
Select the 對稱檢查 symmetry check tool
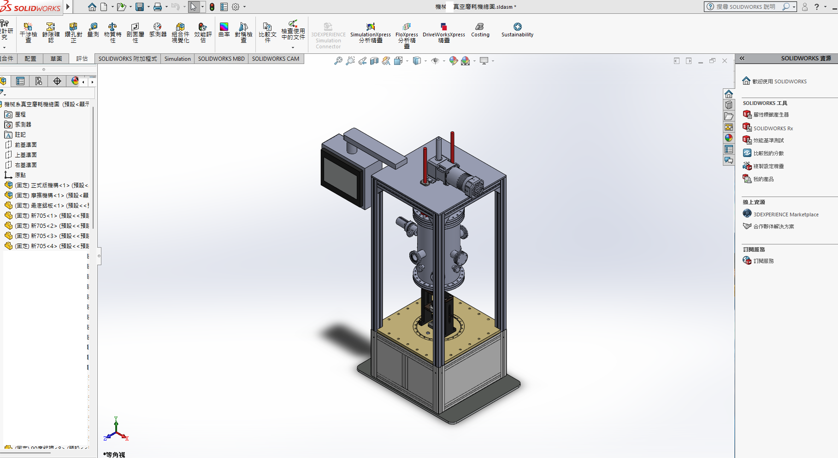[243, 31]
